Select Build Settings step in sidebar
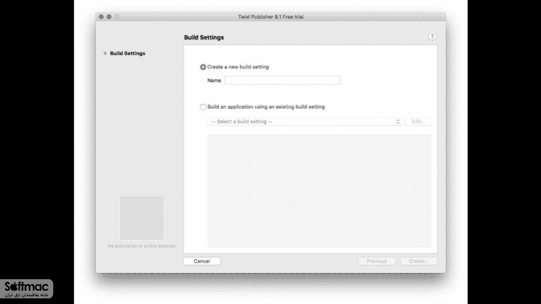 pyautogui.click(x=127, y=53)
